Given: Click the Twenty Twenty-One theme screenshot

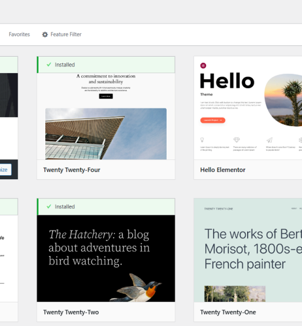Looking at the screenshot, I should 248,250.
